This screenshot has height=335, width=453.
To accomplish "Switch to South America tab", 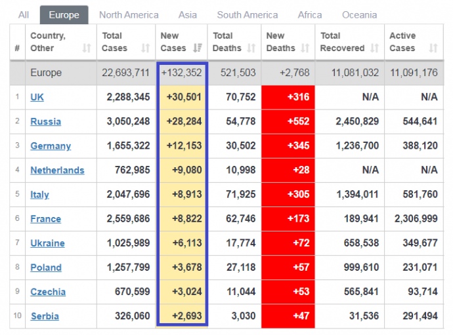I will point(248,14).
